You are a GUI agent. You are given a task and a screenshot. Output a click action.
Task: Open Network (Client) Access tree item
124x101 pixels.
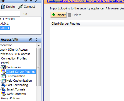point(14,50)
